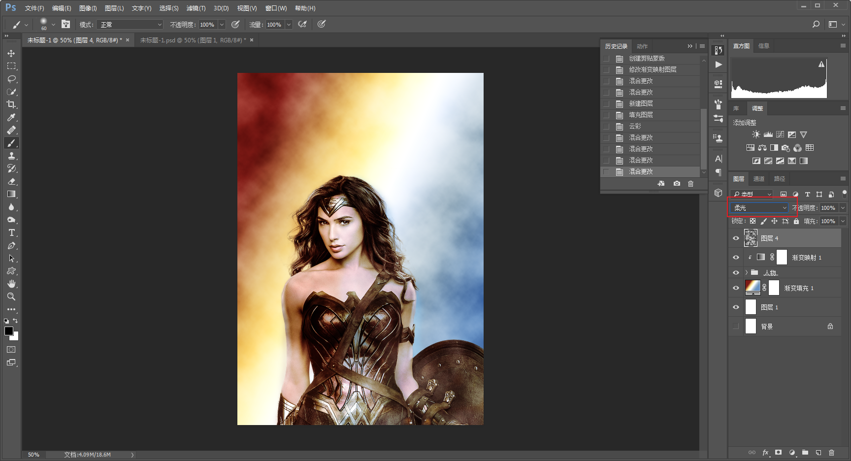
Task: Open brush preset picker dropdown
Action: pyautogui.click(x=53, y=25)
